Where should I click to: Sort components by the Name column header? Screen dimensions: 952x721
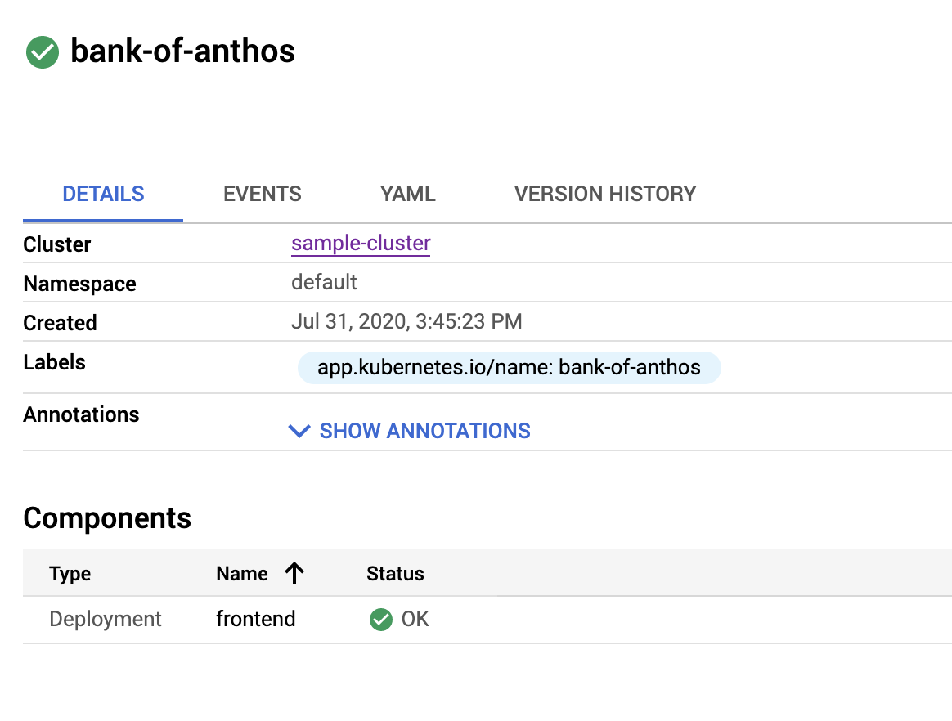pyautogui.click(x=242, y=574)
